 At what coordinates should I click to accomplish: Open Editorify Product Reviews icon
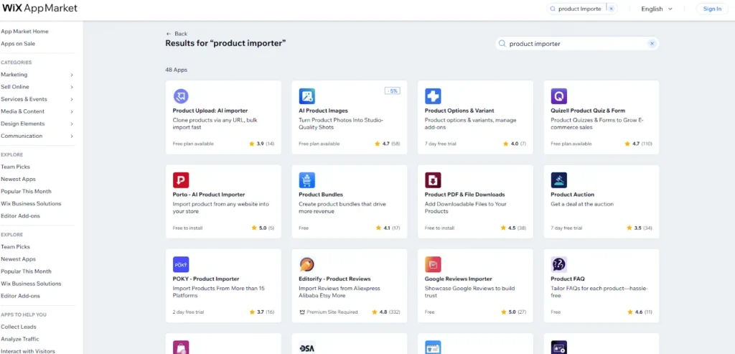pos(307,264)
